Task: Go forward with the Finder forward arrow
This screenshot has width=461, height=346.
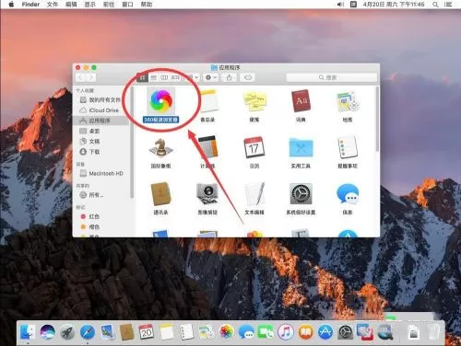Action: pyautogui.click(x=91, y=77)
